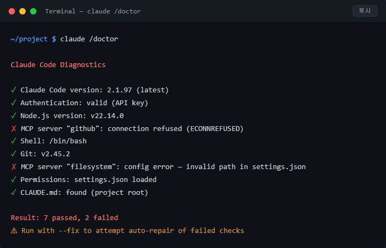Click "Git: v2.45.2" line
The width and height of the screenshot is (386, 248).
45,154
